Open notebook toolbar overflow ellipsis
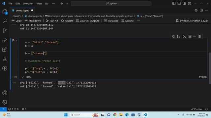Viewport: 211px width, 118px height. [138, 21]
